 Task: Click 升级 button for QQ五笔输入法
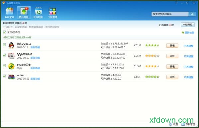click(172, 56)
